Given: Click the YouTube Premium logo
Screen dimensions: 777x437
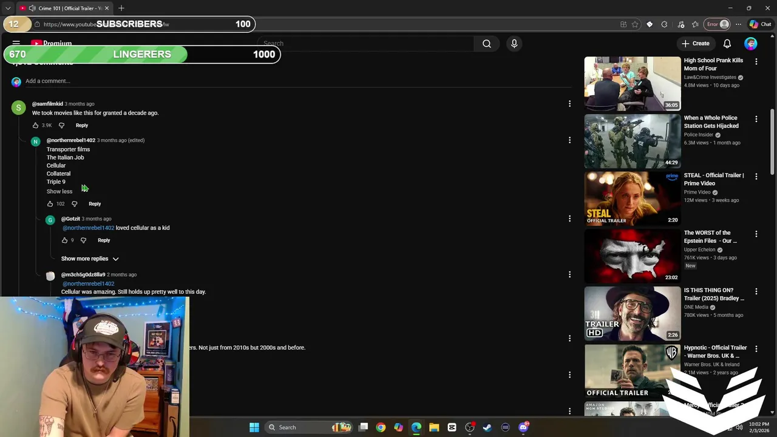Looking at the screenshot, I should (51, 44).
